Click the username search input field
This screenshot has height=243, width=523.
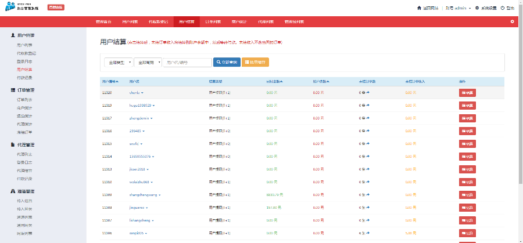pyautogui.click(x=188, y=62)
